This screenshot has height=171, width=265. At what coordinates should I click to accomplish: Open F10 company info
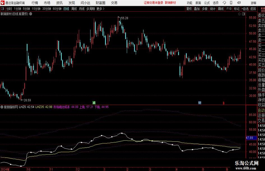[x=229, y=9]
